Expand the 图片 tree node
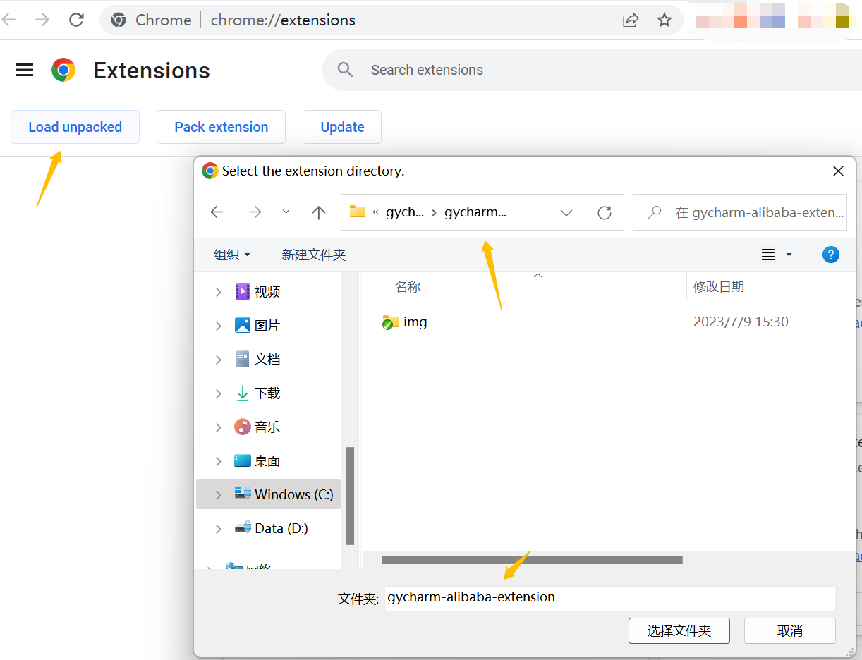This screenshot has width=862, height=660. [219, 326]
